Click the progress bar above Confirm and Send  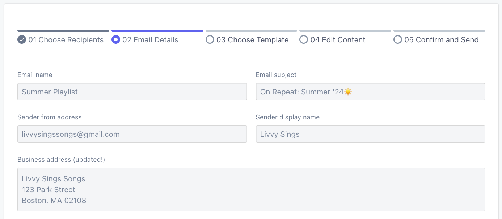click(x=439, y=31)
